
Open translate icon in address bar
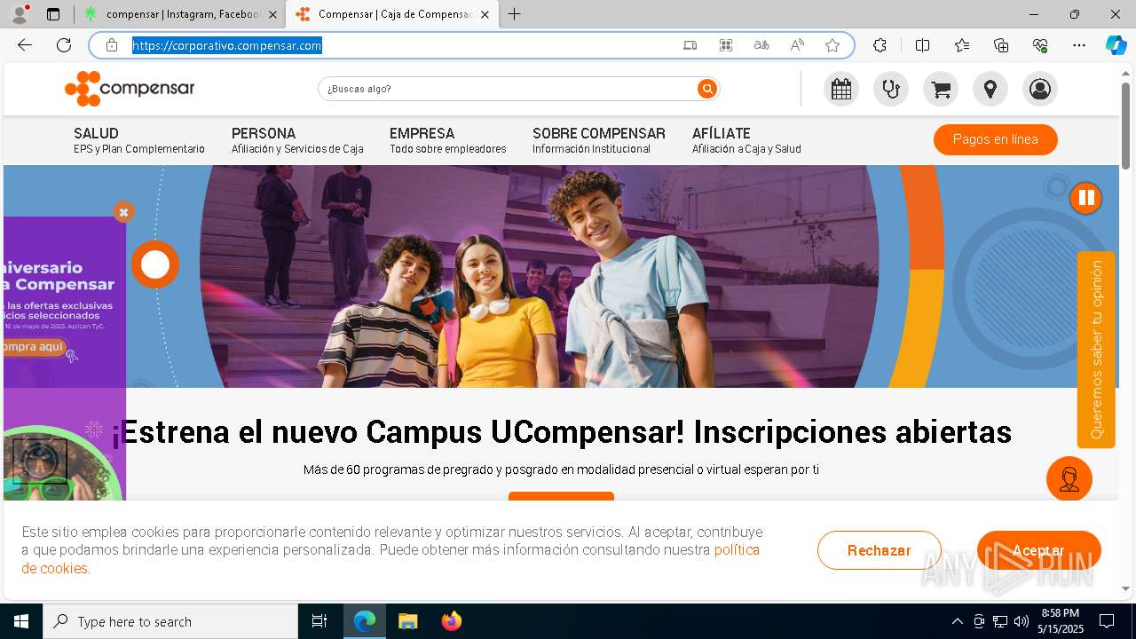pyautogui.click(x=761, y=45)
